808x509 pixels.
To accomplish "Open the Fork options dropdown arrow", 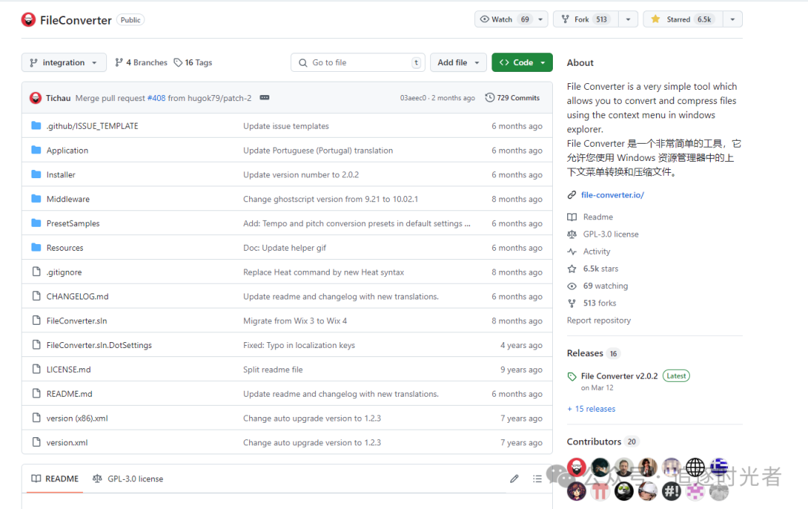I will pos(628,19).
